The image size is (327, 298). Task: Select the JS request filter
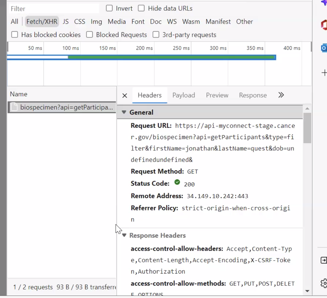(66, 22)
